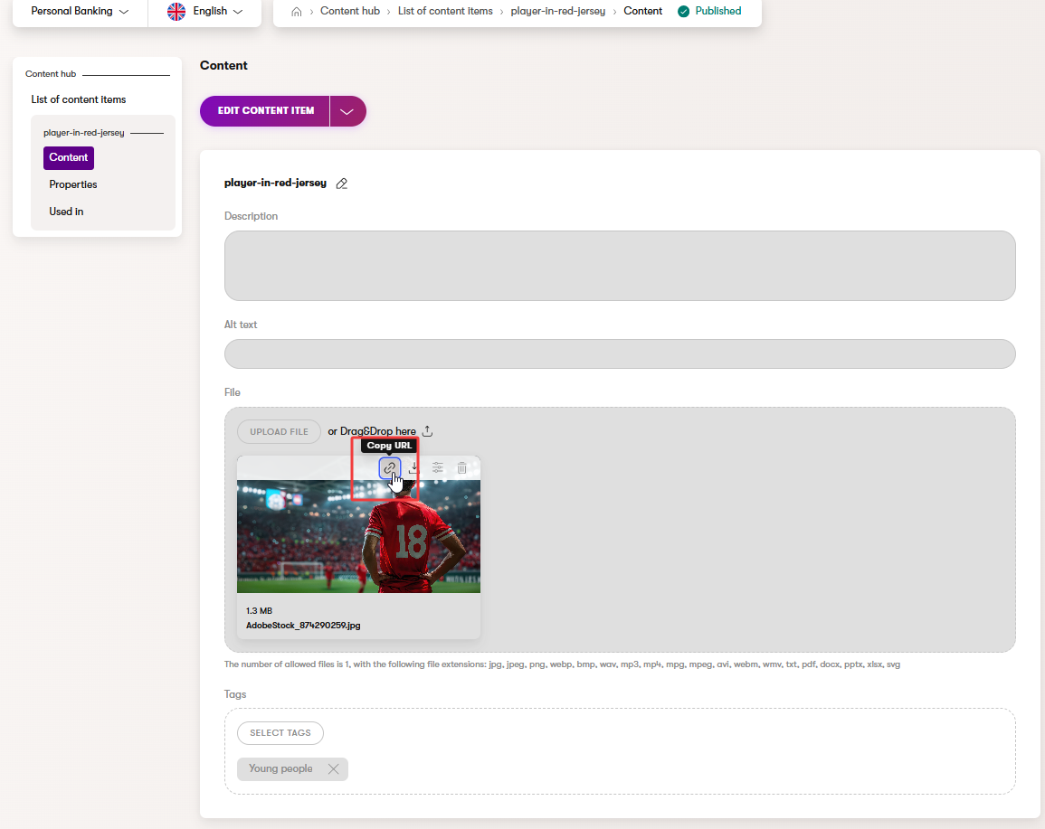Click the 1.3 MB file size text
The width and height of the screenshot is (1045, 829).
(260, 610)
